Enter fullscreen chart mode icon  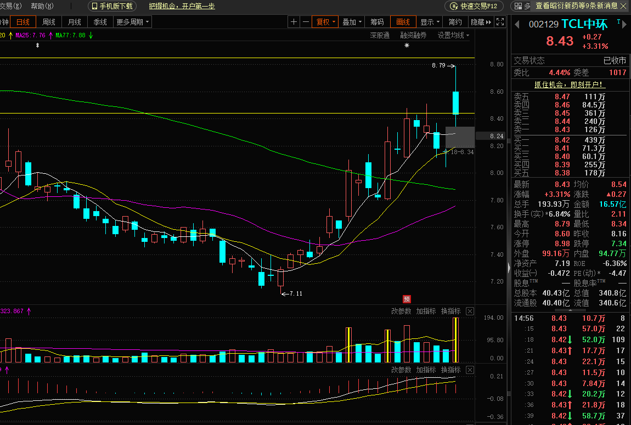(x=500, y=22)
